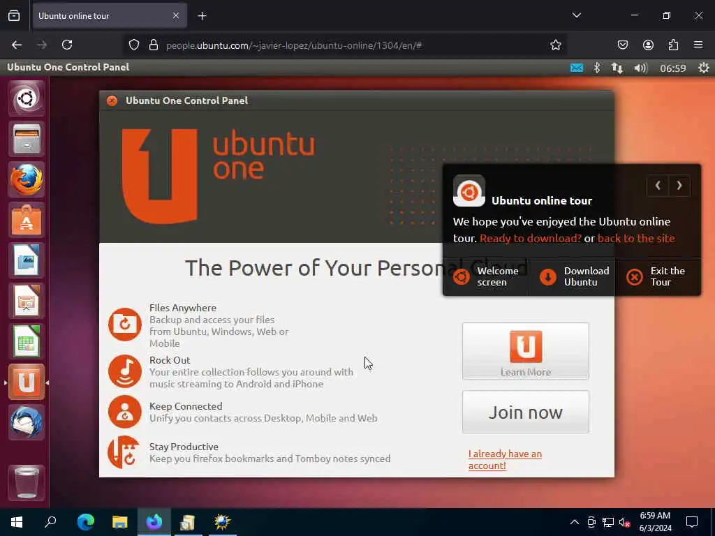The image size is (715, 536).
Task: Show hidden system tray icons chevron
Action: point(575,522)
